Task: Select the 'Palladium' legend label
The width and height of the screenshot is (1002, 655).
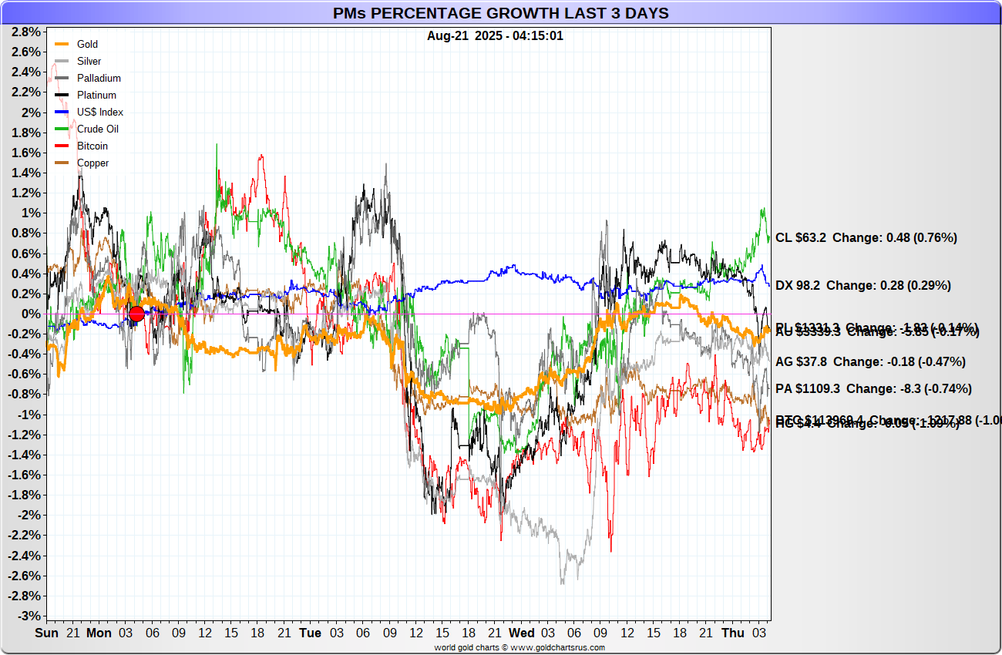Action: [x=99, y=79]
